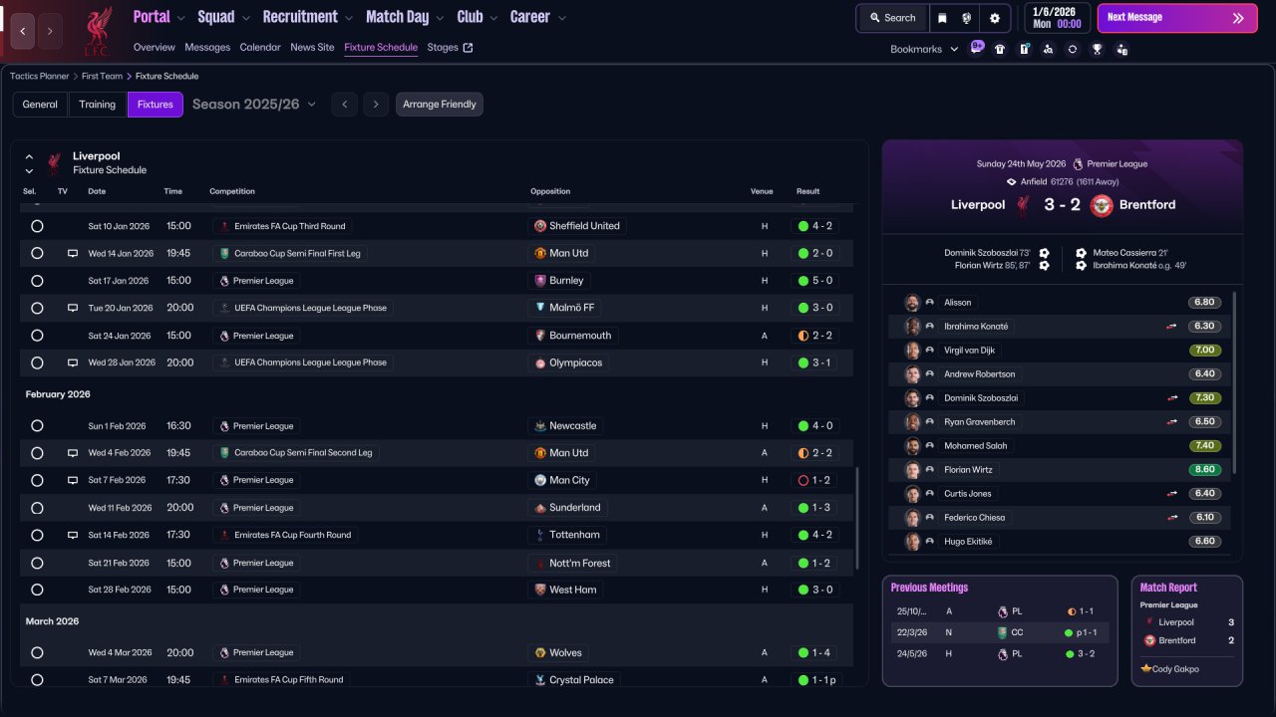
Task: Open the News Site sub-tab
Action: point(312,48)
